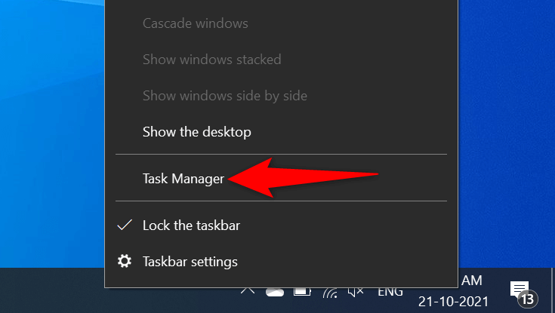The image size is (555, 313).
Task: Show hidden tray icons with the chevron
Action: tap(247, 291)
